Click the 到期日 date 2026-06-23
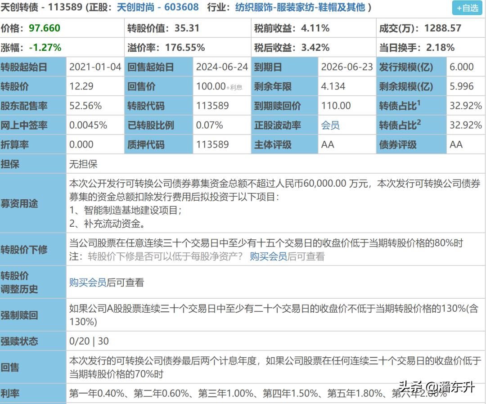 (346, 67)
